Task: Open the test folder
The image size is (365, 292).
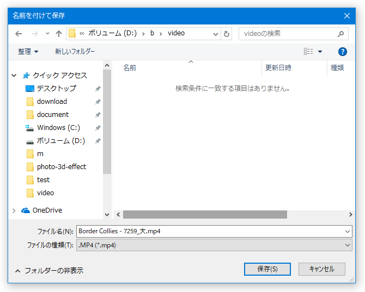Action: (x=43, y=180)
